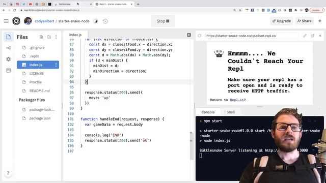Refresh the web preview pane
This screenshot has width=326, height=183.
coord(200,36)
